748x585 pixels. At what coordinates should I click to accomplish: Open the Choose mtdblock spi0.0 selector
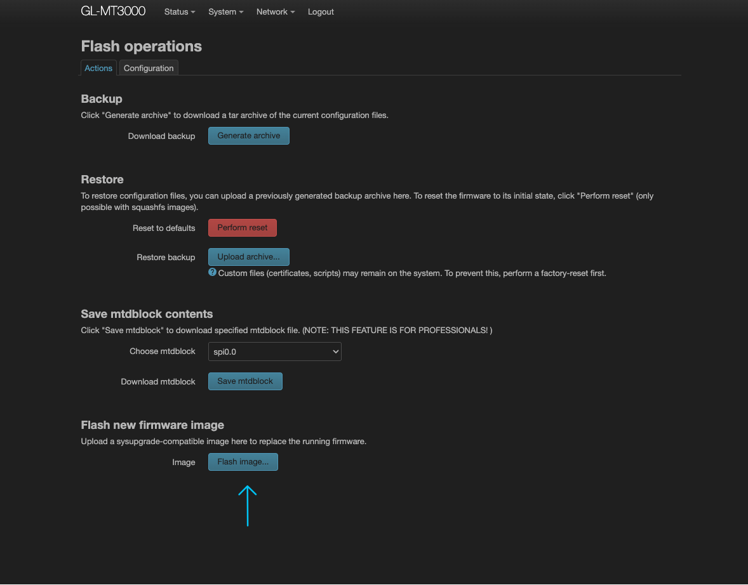274,352
